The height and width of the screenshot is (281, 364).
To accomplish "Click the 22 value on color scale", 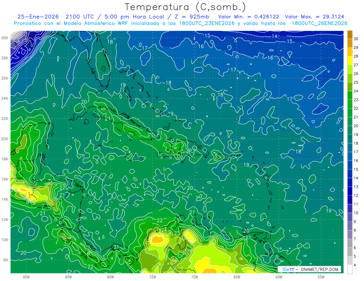I will pyautogui.click(x=356, y=109).
